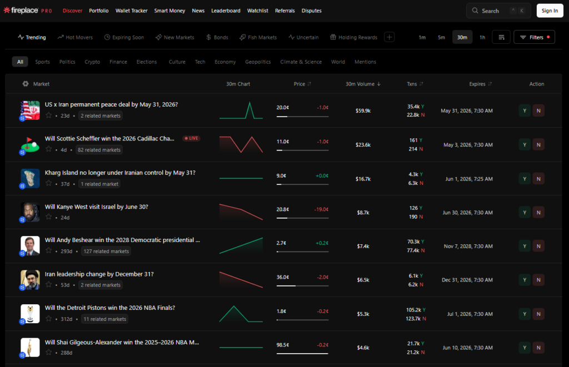This screenshot has width=569, height=367.
Task: Buy Yes on Kanye West Israel market
Action: click(x=525, y=213)
